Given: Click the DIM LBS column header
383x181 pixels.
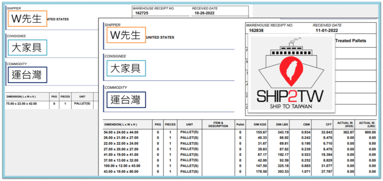Looking at the screenshot, I should pos(282,124).
